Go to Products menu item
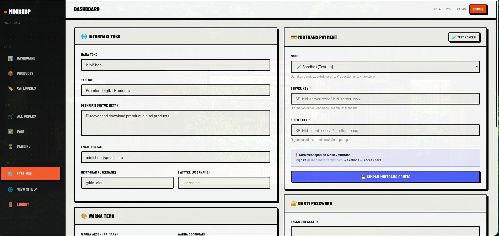The image size is (499, 236). click(25, 73)
